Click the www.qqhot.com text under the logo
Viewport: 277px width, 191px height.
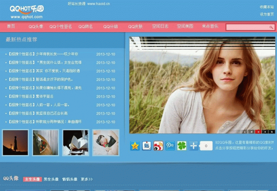point(27,17)
